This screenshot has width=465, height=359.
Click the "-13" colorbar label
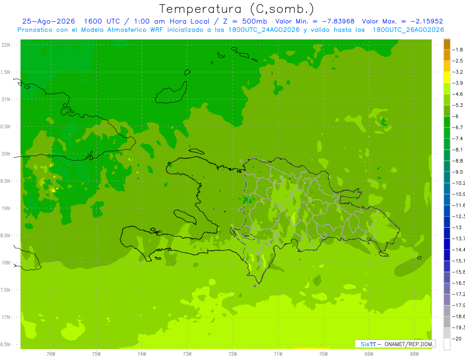click(457, 227)
